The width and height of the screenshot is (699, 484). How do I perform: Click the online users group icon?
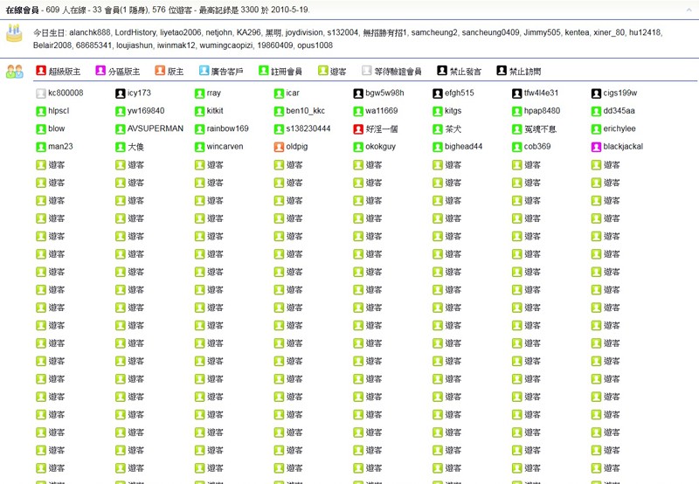pos(14,72)
